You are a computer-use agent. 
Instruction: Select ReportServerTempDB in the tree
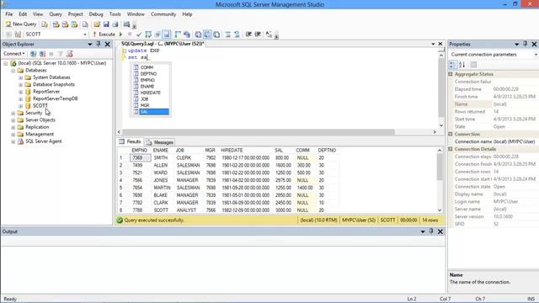(55, 98)
